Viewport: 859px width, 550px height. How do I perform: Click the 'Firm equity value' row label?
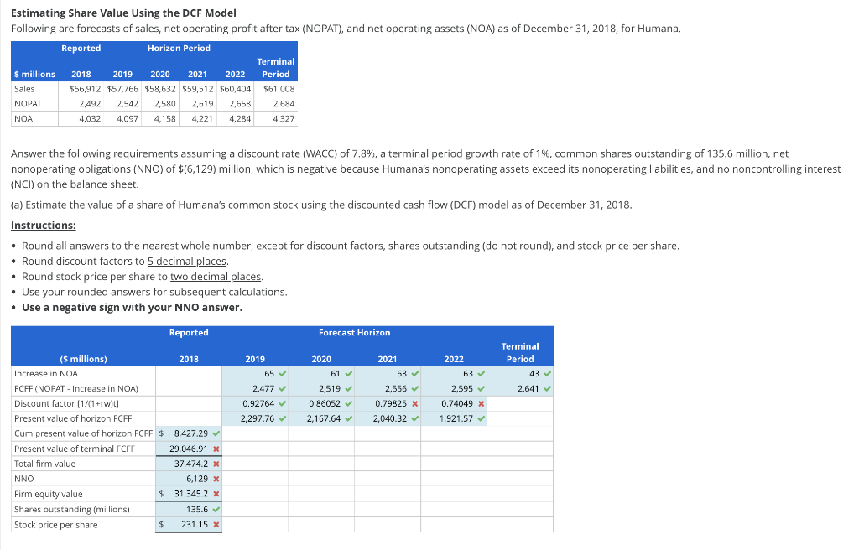click(x=48, y=494)
